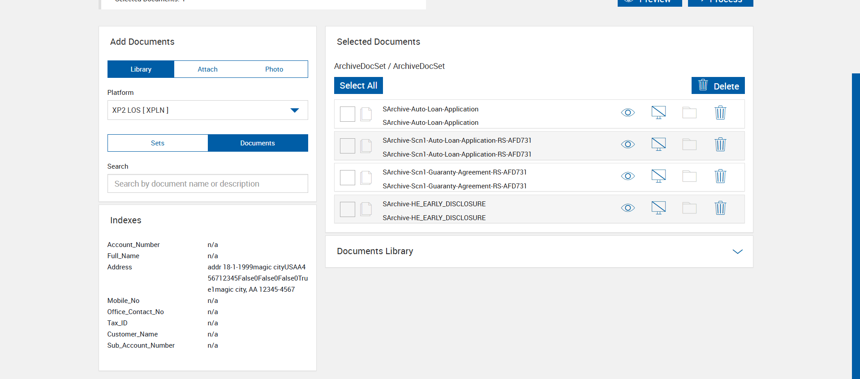Switch to the Photo tab

point(274,69)
